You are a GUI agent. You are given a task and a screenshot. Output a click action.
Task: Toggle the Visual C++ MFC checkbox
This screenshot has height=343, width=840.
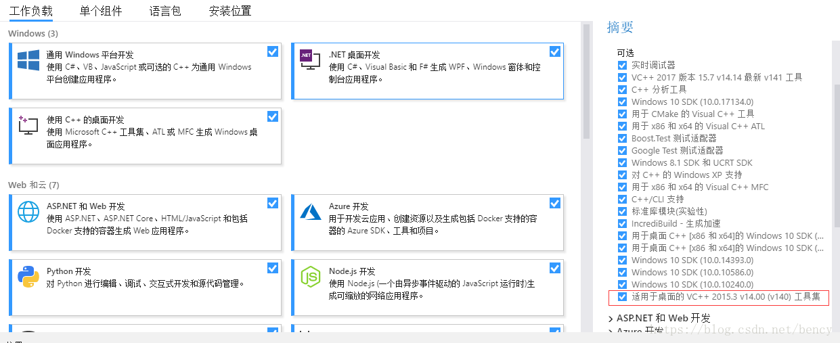click(x=622, y=187)
